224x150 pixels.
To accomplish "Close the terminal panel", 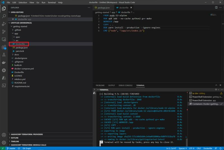I will [x=220, y=85].
